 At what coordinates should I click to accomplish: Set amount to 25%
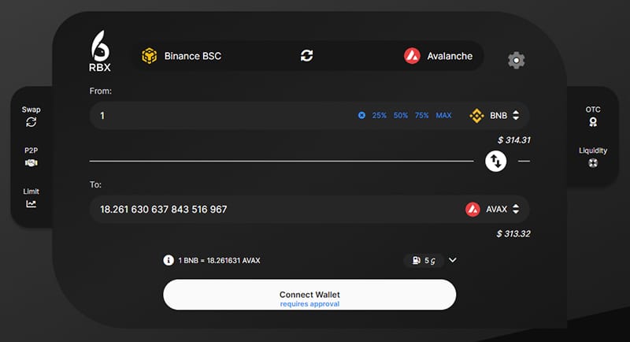click(x=379, y=115)
